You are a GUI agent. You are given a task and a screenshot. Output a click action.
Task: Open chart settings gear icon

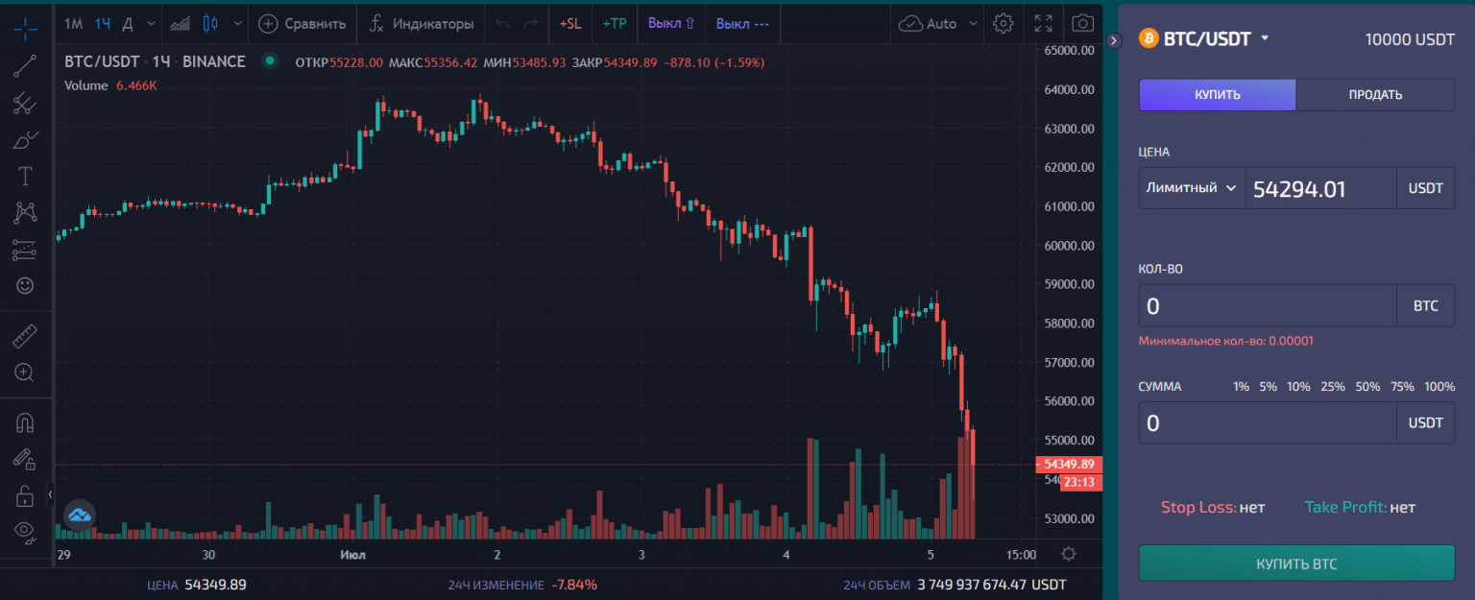[x=1003, y=23]
